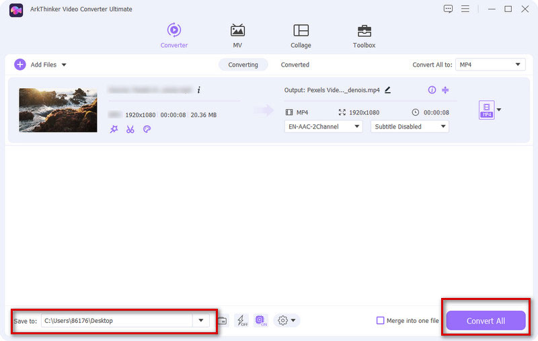
Task: Rename output file with pencil icon
Action: (388, 90)
